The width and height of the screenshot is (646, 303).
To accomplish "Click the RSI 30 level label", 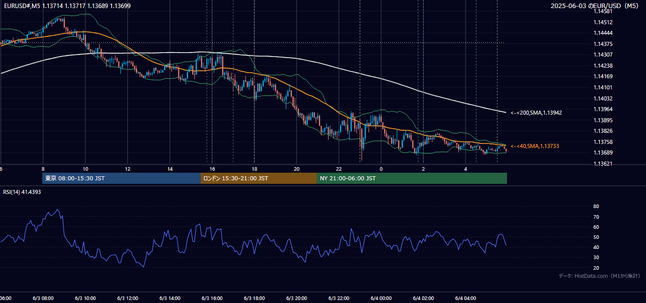I will tap(596, 258).
